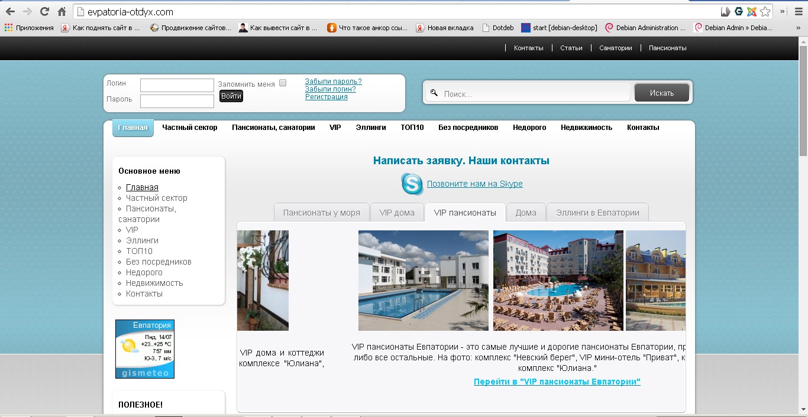
Task: Switch to Дома tab
Action: (526, 213)
